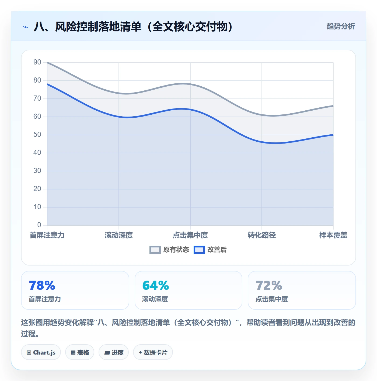The width and height of the screenshot is (377, 381).
Task: Click x-axis label 样本覆盖
Action: click(x=333, y=235)
